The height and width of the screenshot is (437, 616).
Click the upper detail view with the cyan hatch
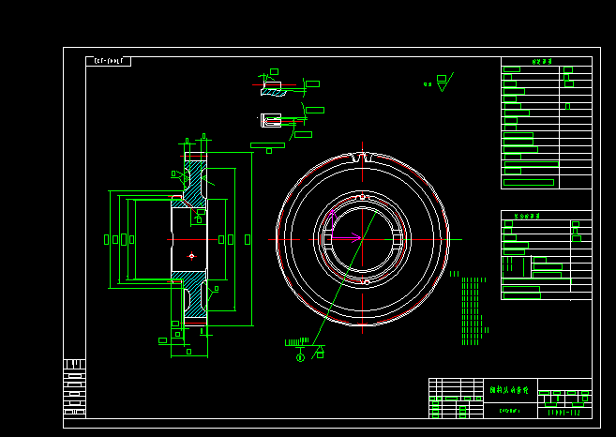click(273, 89)
